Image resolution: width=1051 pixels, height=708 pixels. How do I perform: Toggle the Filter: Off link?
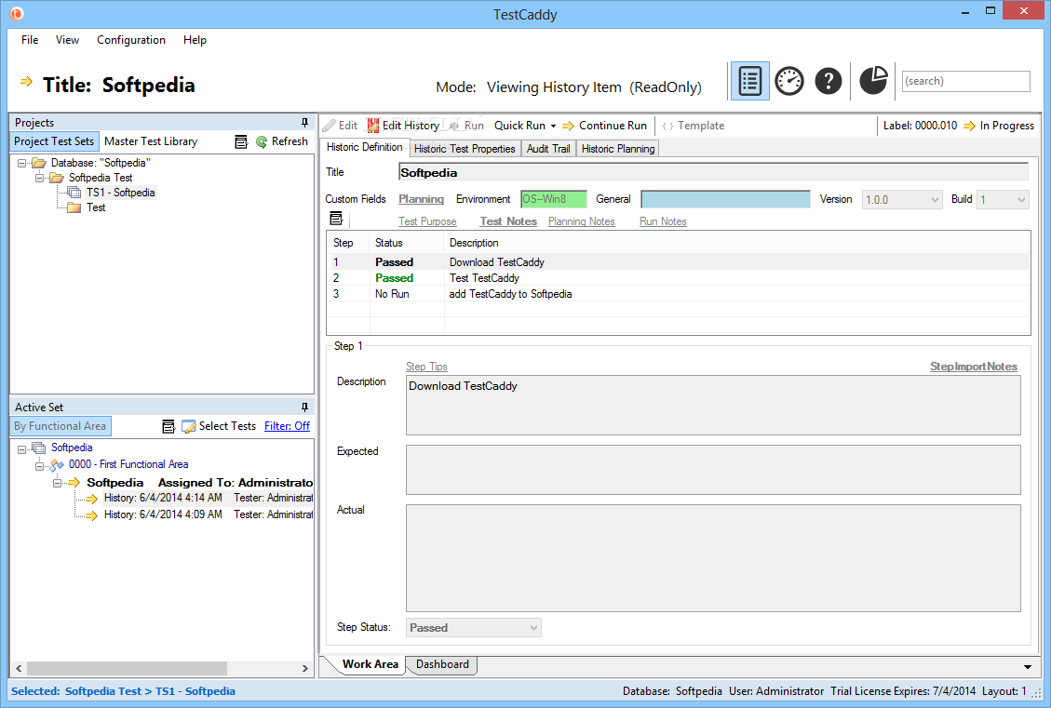pyautogui.click(x=287, y=426)
